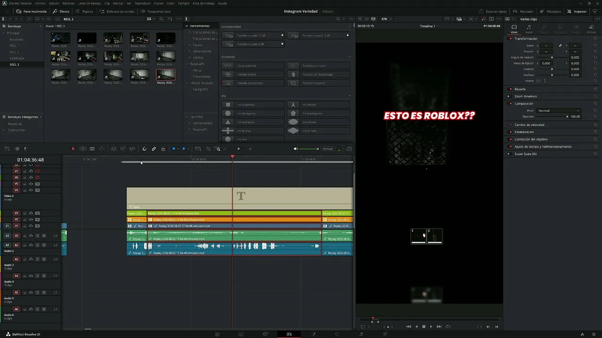602x338 pixels.
Task: Lock track V4 with its lock icon
Action: click(25, 190)
